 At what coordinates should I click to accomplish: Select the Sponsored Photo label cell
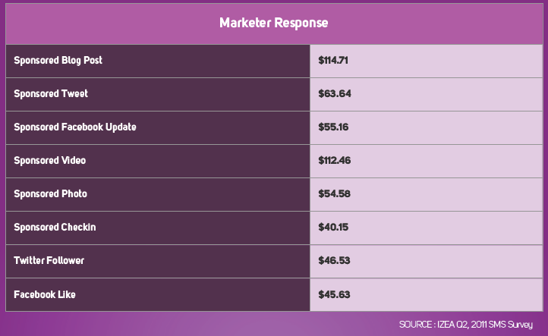(x=50, y=194)
